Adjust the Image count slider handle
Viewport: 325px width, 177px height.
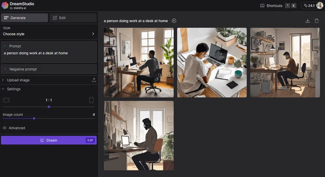(x=34, y=119)
